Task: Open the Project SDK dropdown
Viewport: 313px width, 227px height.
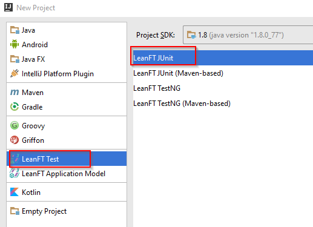Action: click(248, 35)
